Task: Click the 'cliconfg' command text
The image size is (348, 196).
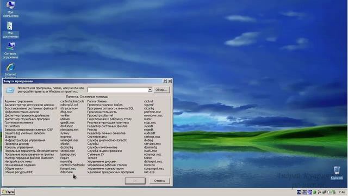Action: [149, 108]
